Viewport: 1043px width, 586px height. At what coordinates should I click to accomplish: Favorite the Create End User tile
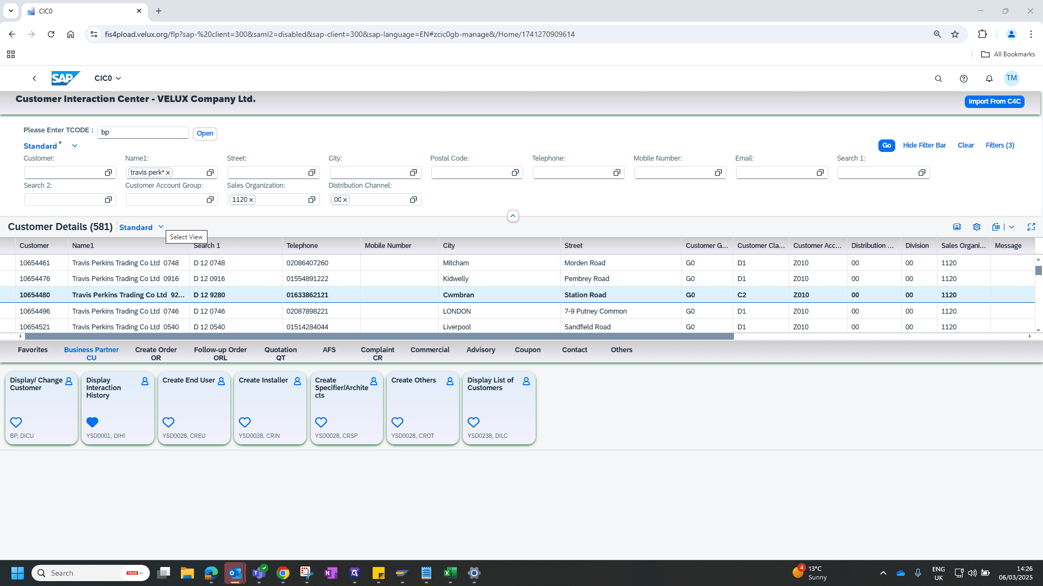pos(168,422)
